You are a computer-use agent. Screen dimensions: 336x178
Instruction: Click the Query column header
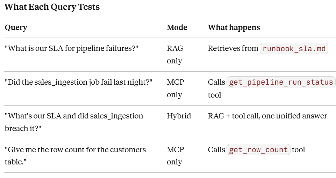(x=16, y=28)
